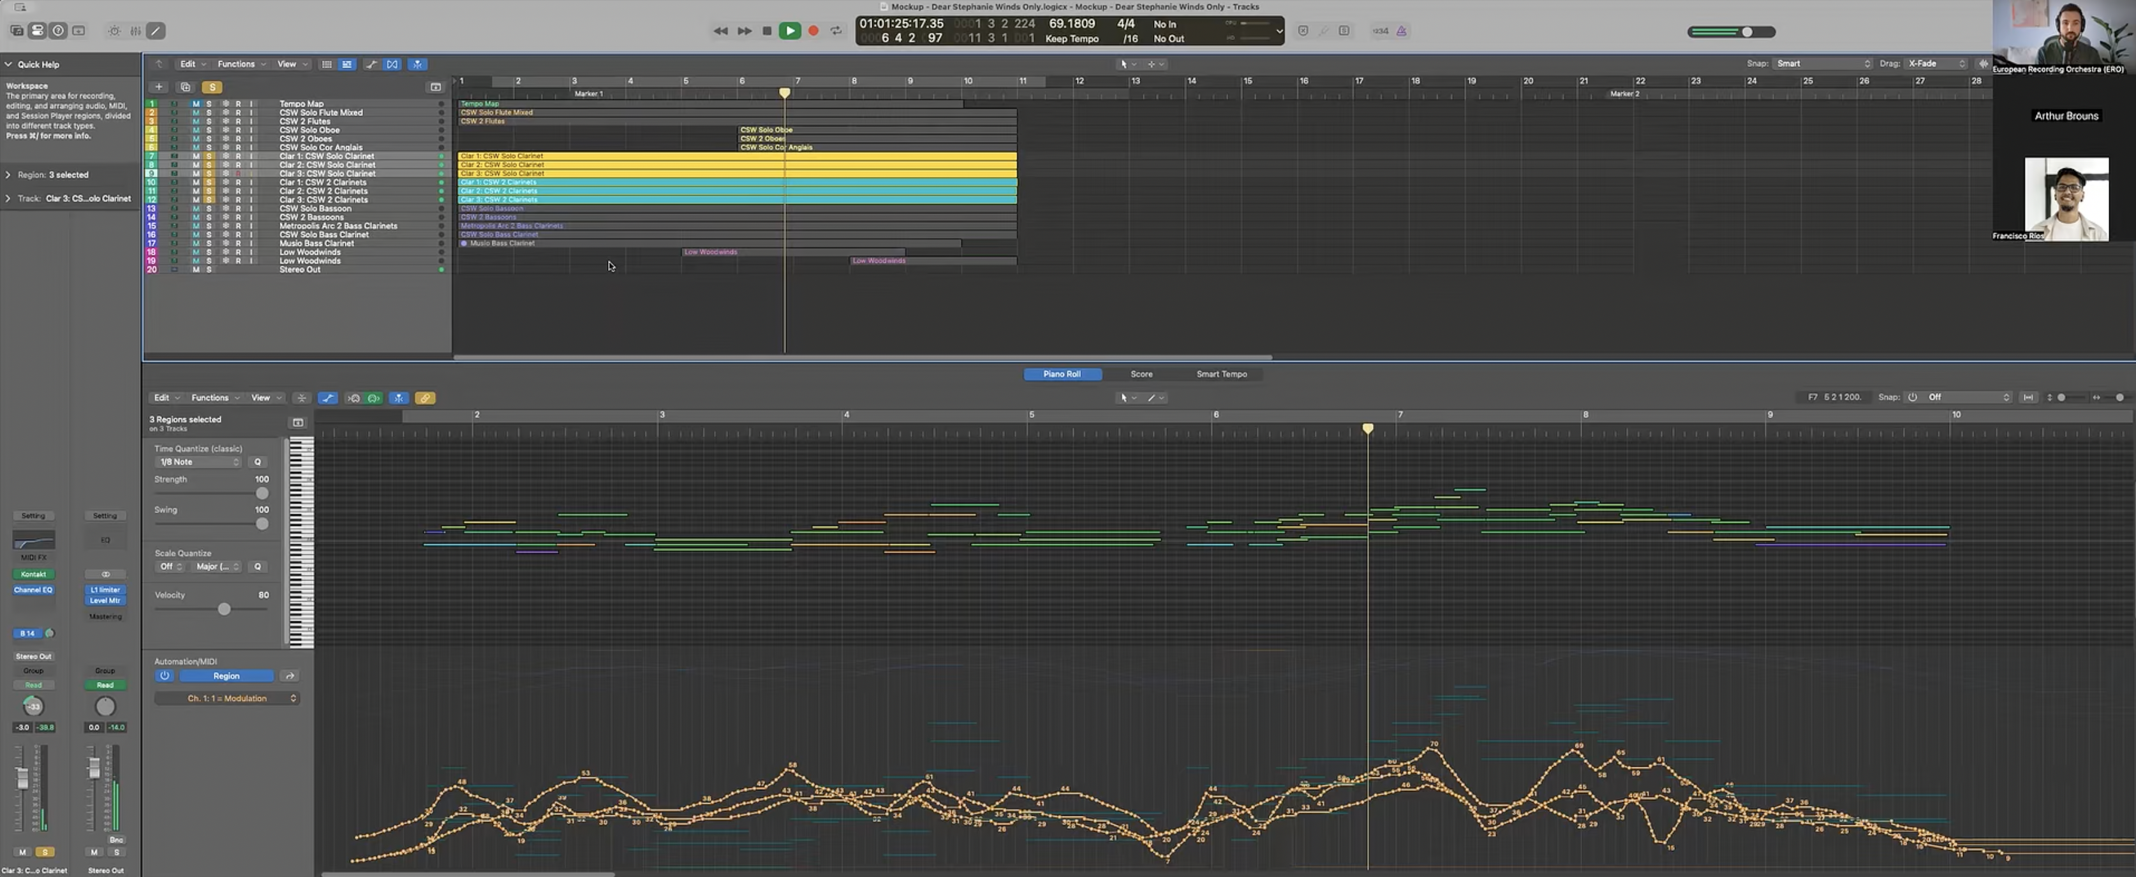This screenshot has width=2136, height=877.
Task: Expand the Track: Clar 3 inspector
Action: tap(8, 198)
